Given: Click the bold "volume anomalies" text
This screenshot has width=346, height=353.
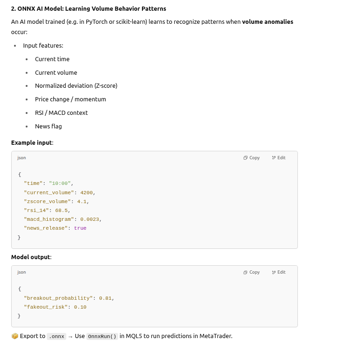Looking at the screenshot, I should 268,22.
